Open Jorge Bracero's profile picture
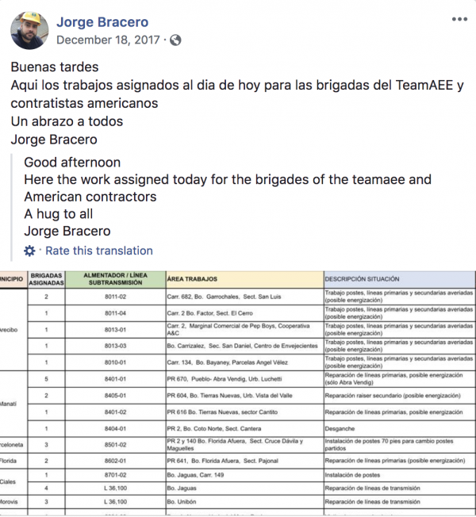The height and width of the screenshot is (517, 476). pos(29,29)
